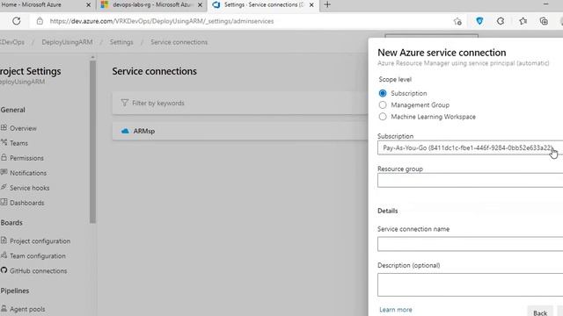Select the Subscription scope level
The height and width of the screenshot is (316, 563).
383,93
